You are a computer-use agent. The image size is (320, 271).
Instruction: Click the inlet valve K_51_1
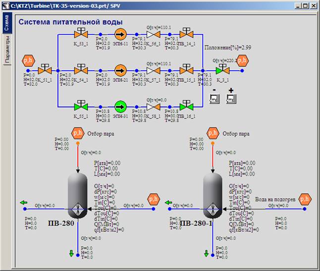(45, 69)
